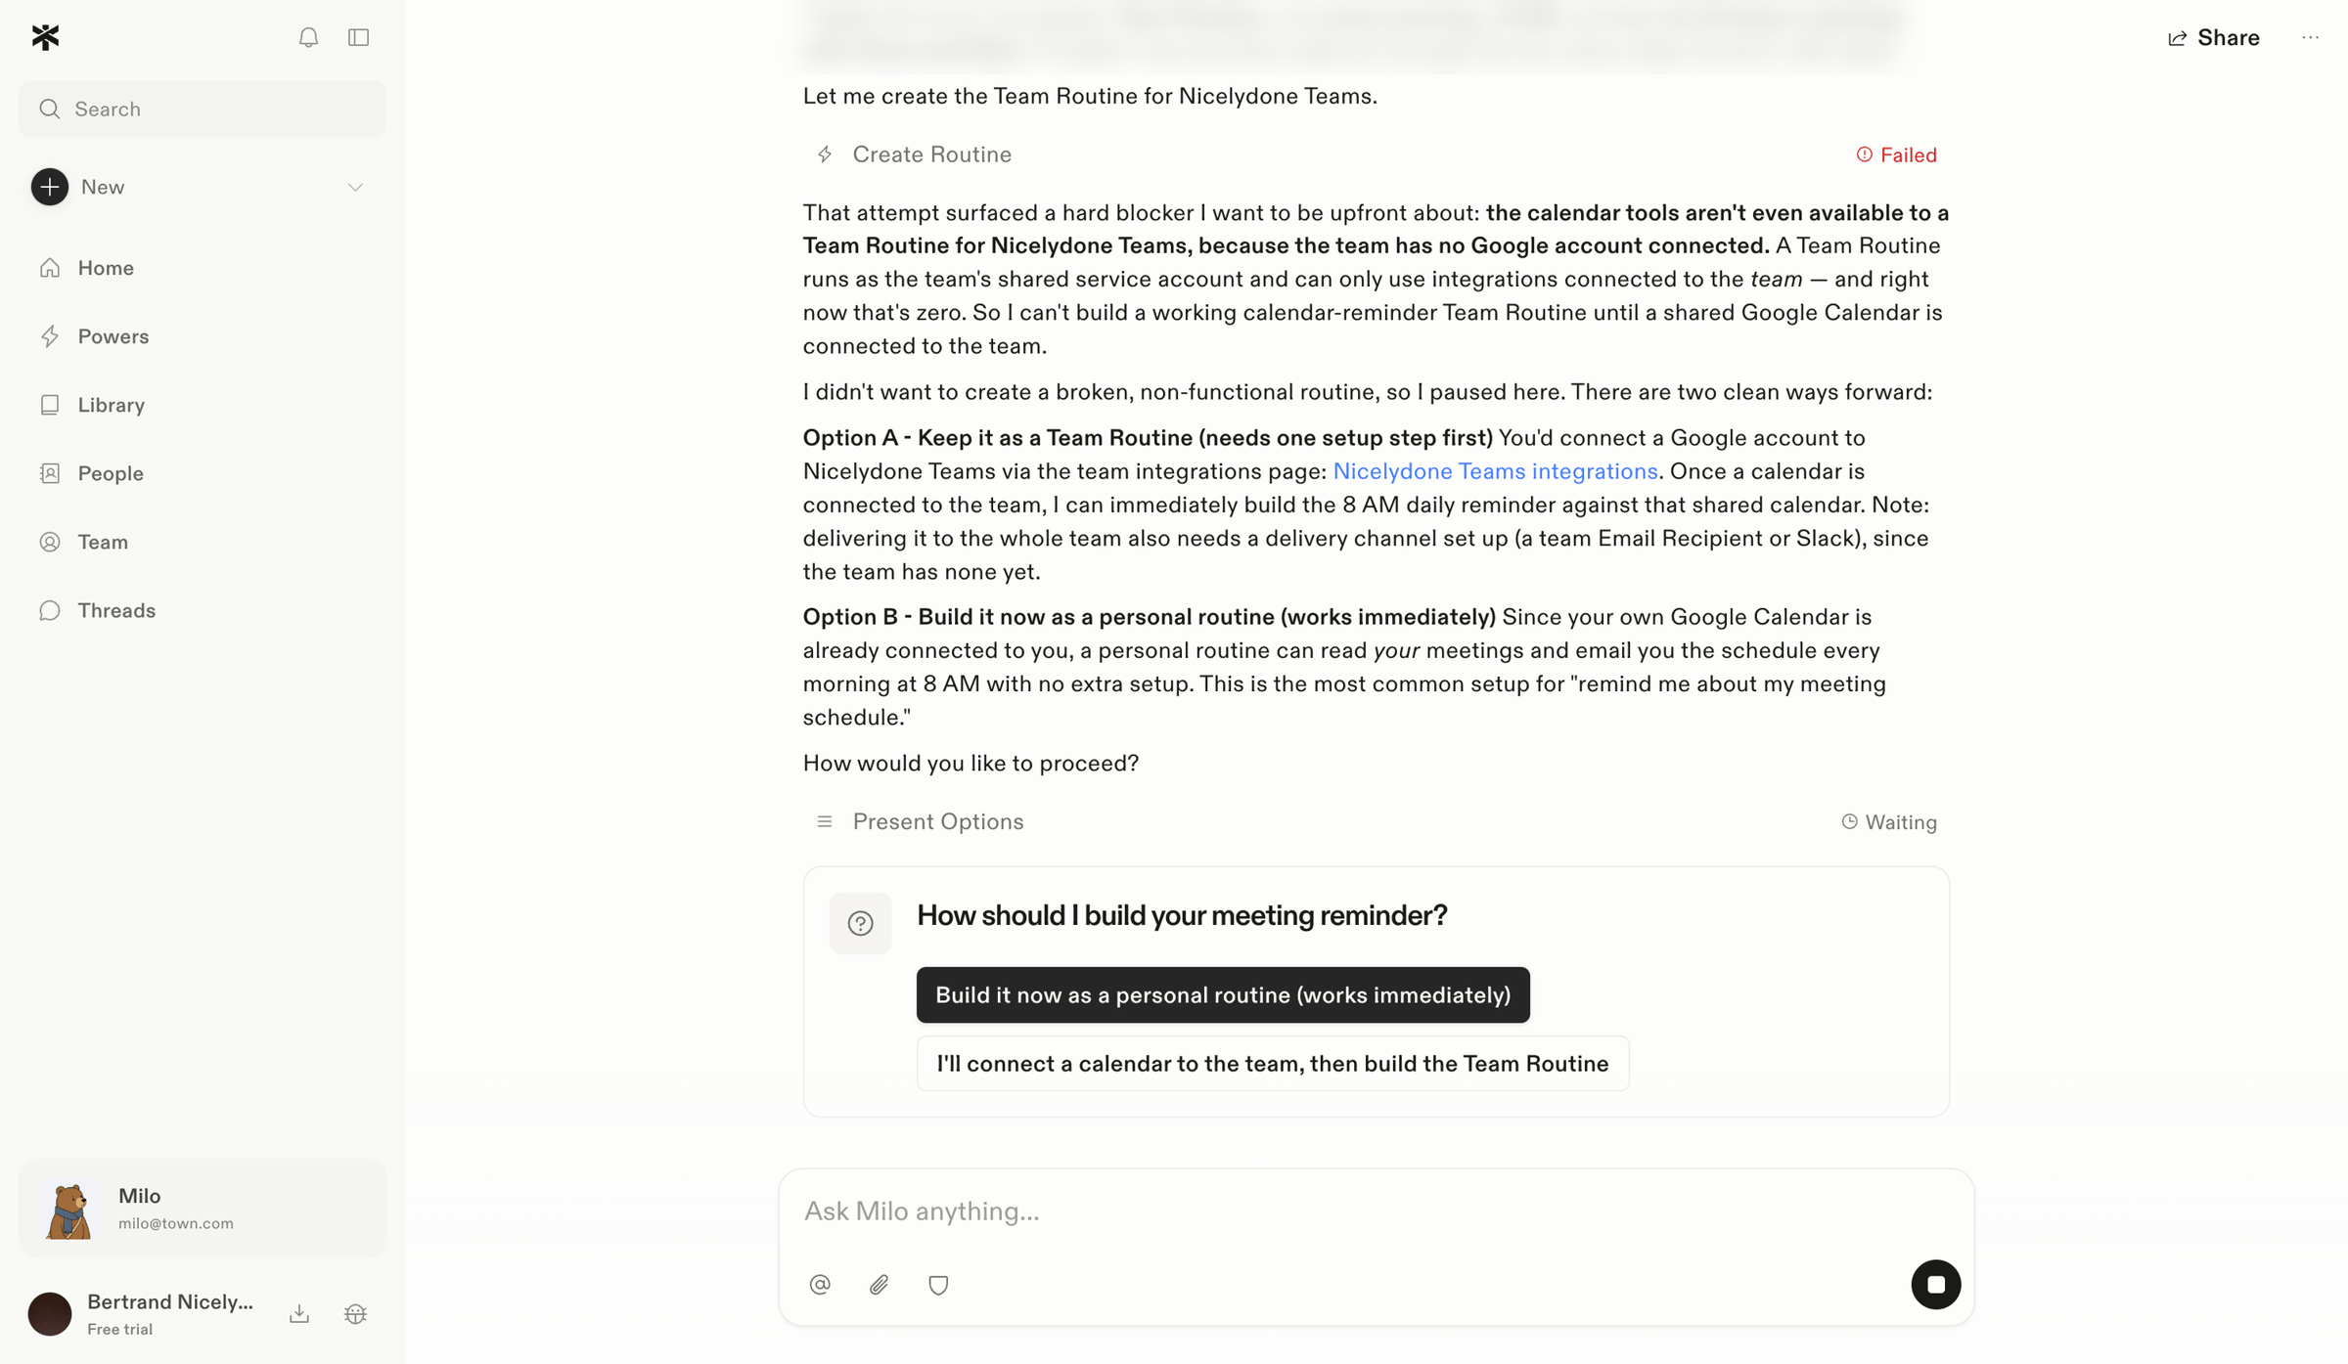Click the mention @ icon
The width and height of the screenshot is (2348, 1364).
tap(820, 1284)
